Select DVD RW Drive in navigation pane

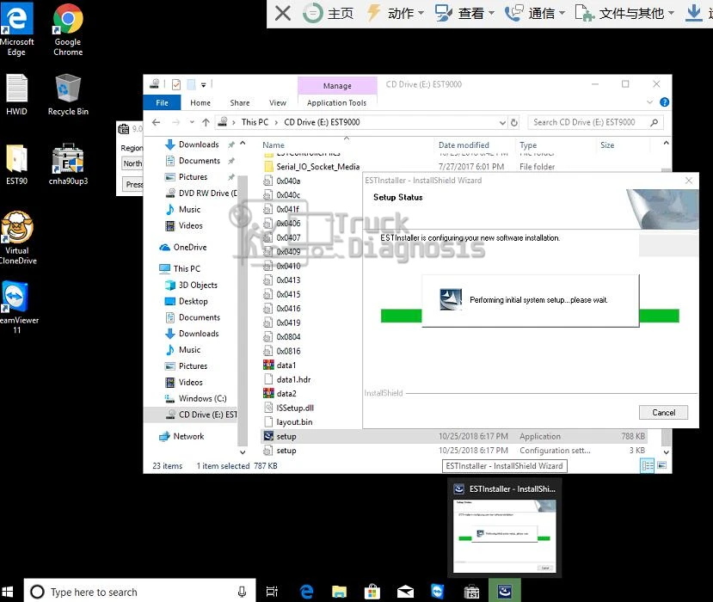pyautogui.click(x=208, y=193)
